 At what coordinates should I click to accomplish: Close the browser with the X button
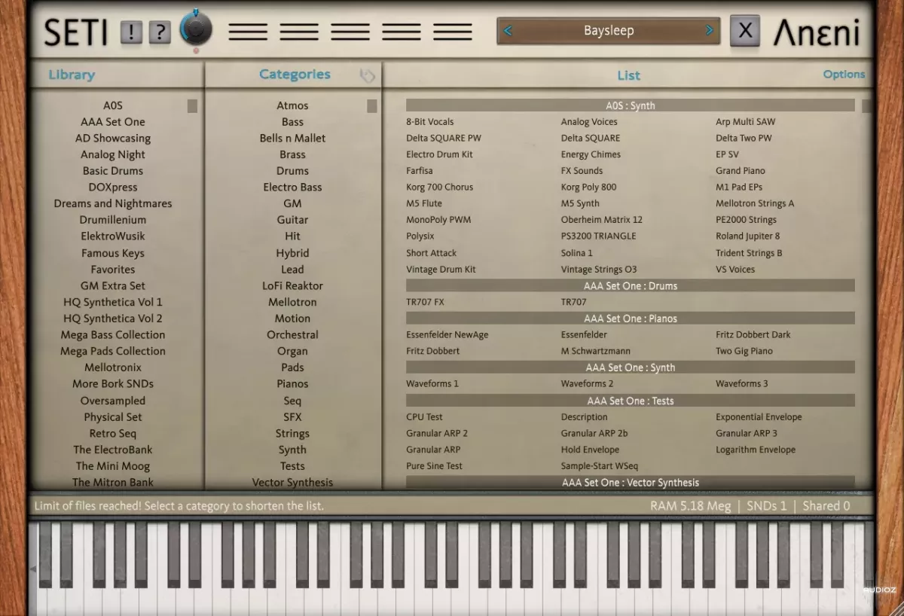(x=745, y=31)
